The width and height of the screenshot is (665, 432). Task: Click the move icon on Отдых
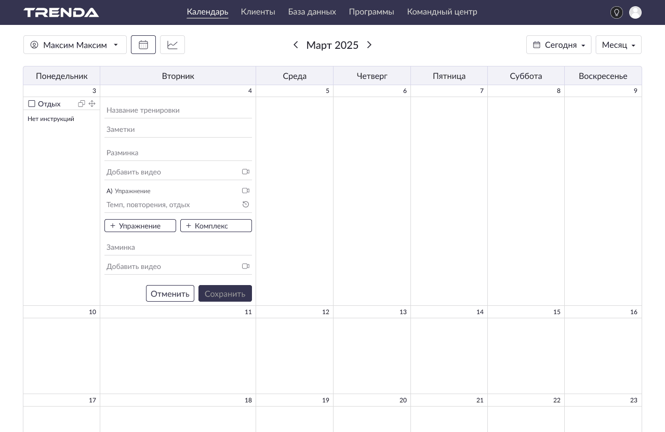(92, 104)
